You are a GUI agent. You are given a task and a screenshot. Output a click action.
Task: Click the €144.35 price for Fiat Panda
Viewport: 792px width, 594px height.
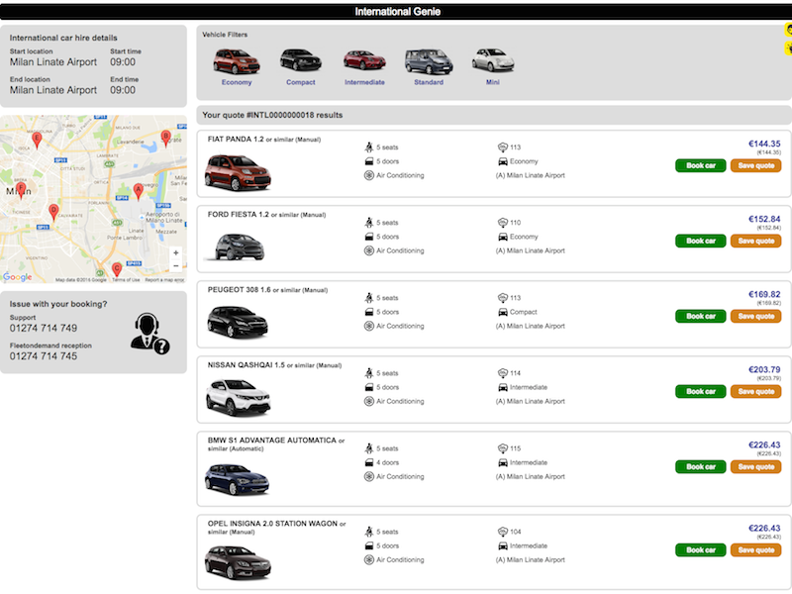[x=764, y=144]
